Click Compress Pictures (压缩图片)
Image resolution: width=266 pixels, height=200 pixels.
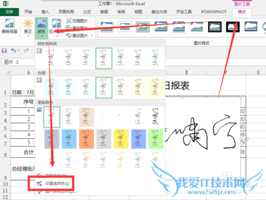[x=77, y=21]
